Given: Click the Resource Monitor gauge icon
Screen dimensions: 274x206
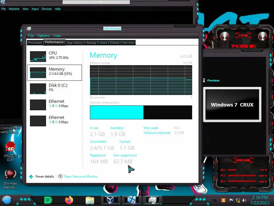Looking at the screenshot, I should click(x=60, y=176).
